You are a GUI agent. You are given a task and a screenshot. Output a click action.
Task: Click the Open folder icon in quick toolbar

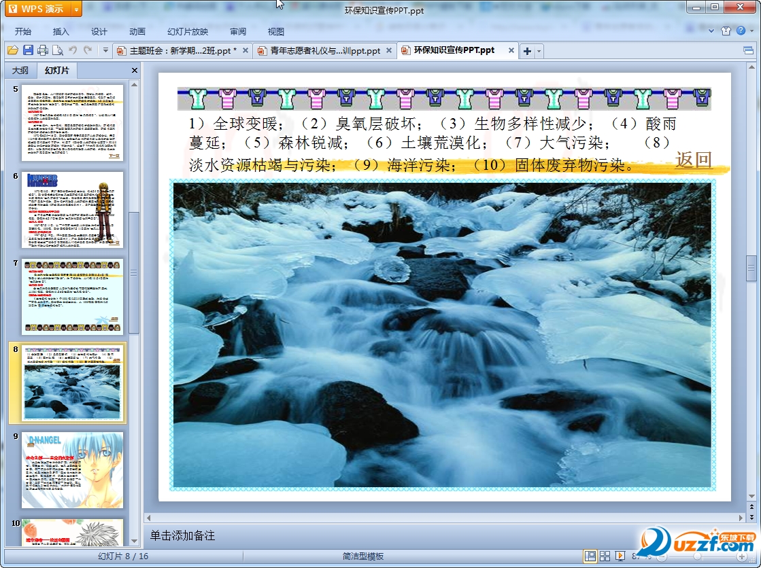click(12, 50)
